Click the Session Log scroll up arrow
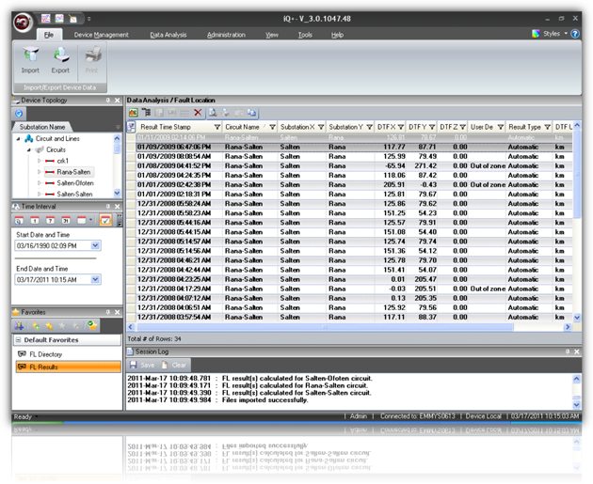 tap(576, 379)
